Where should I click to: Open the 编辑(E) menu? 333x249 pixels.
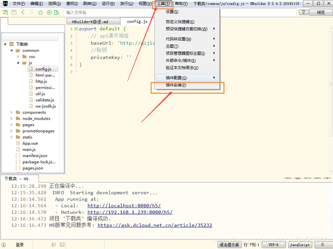point(37,4)
